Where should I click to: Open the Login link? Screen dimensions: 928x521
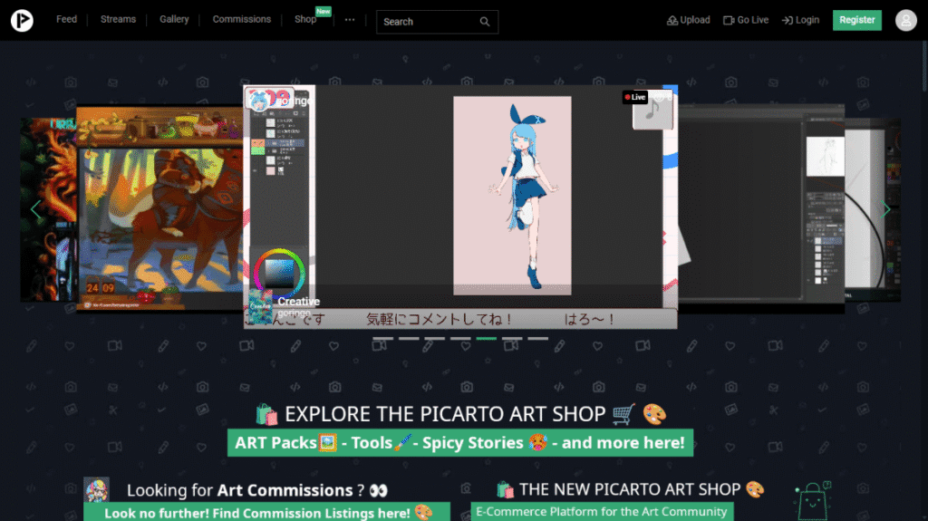pos(800,20)
